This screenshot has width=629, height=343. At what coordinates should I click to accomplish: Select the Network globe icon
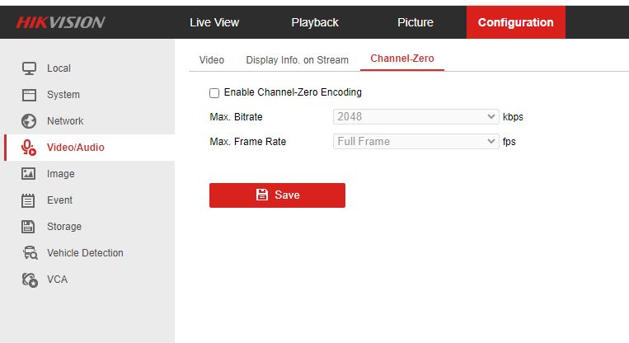click(x=29, y=121)
